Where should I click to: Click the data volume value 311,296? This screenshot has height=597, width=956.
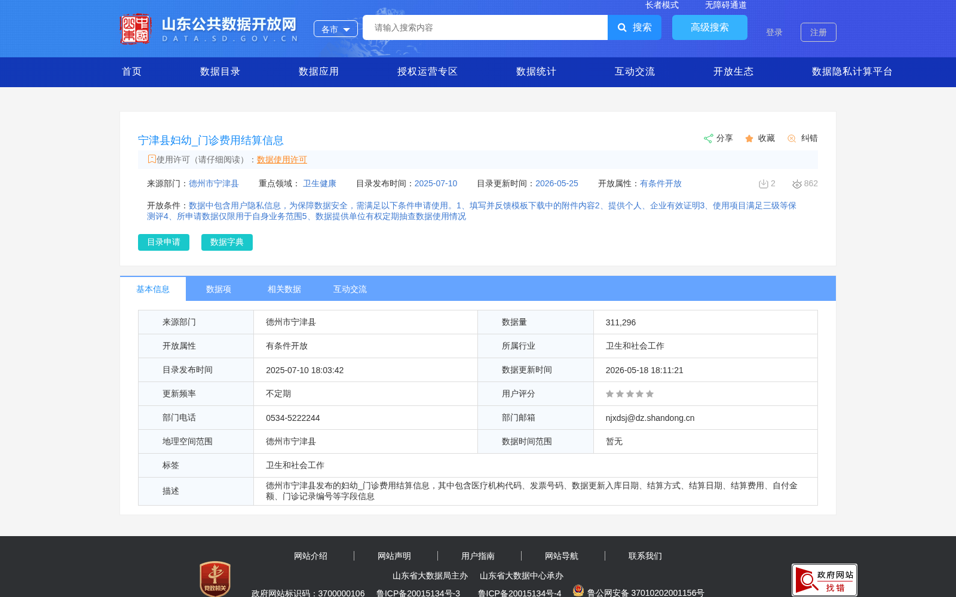(x=621, y=322)
